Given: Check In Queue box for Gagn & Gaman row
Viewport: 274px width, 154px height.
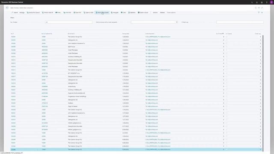Looking at the screenshot, I should pos(226,107).
